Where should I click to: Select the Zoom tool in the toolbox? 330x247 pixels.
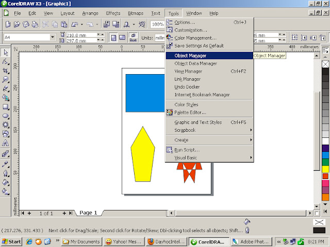[x=5, y=80]
